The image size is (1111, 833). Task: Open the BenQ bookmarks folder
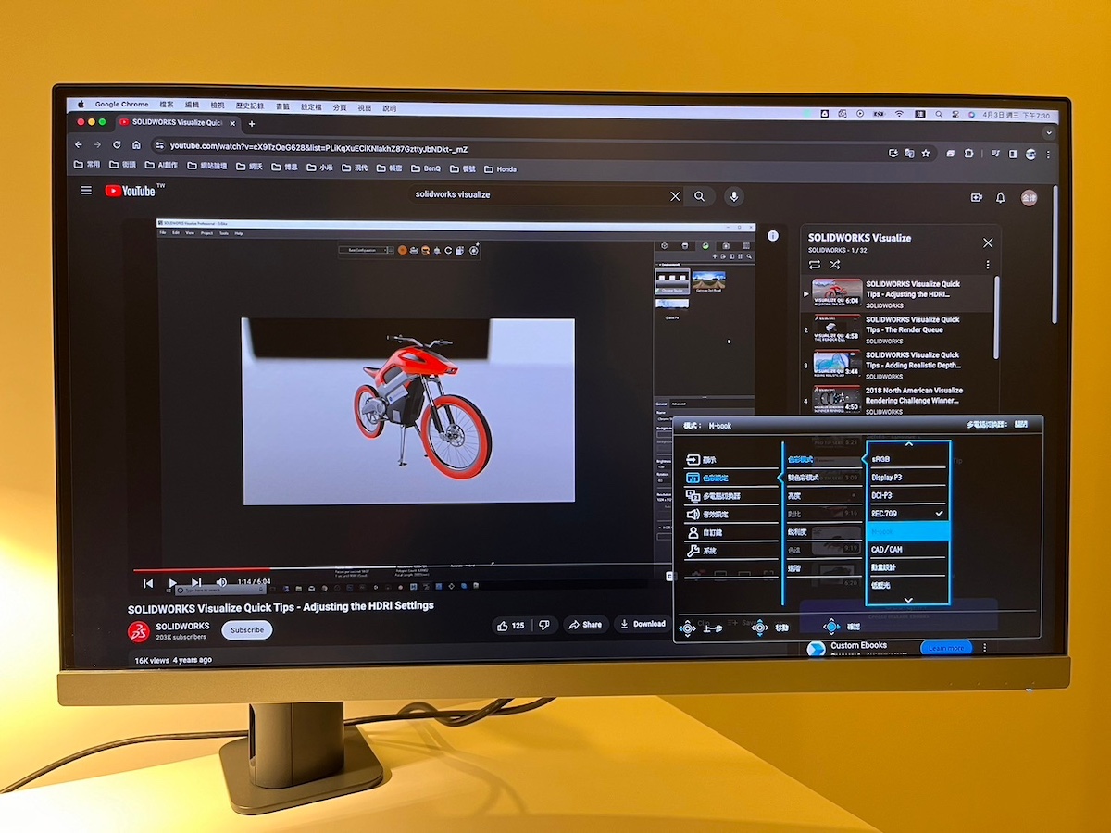click(426, 168)
